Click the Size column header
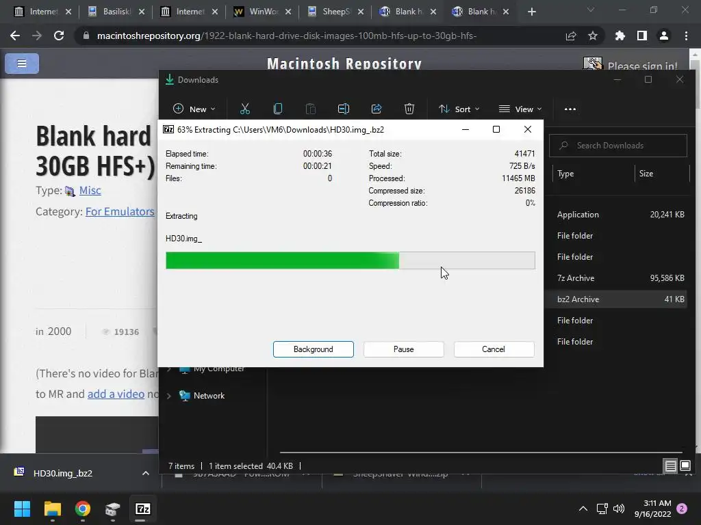 (646, 174)
